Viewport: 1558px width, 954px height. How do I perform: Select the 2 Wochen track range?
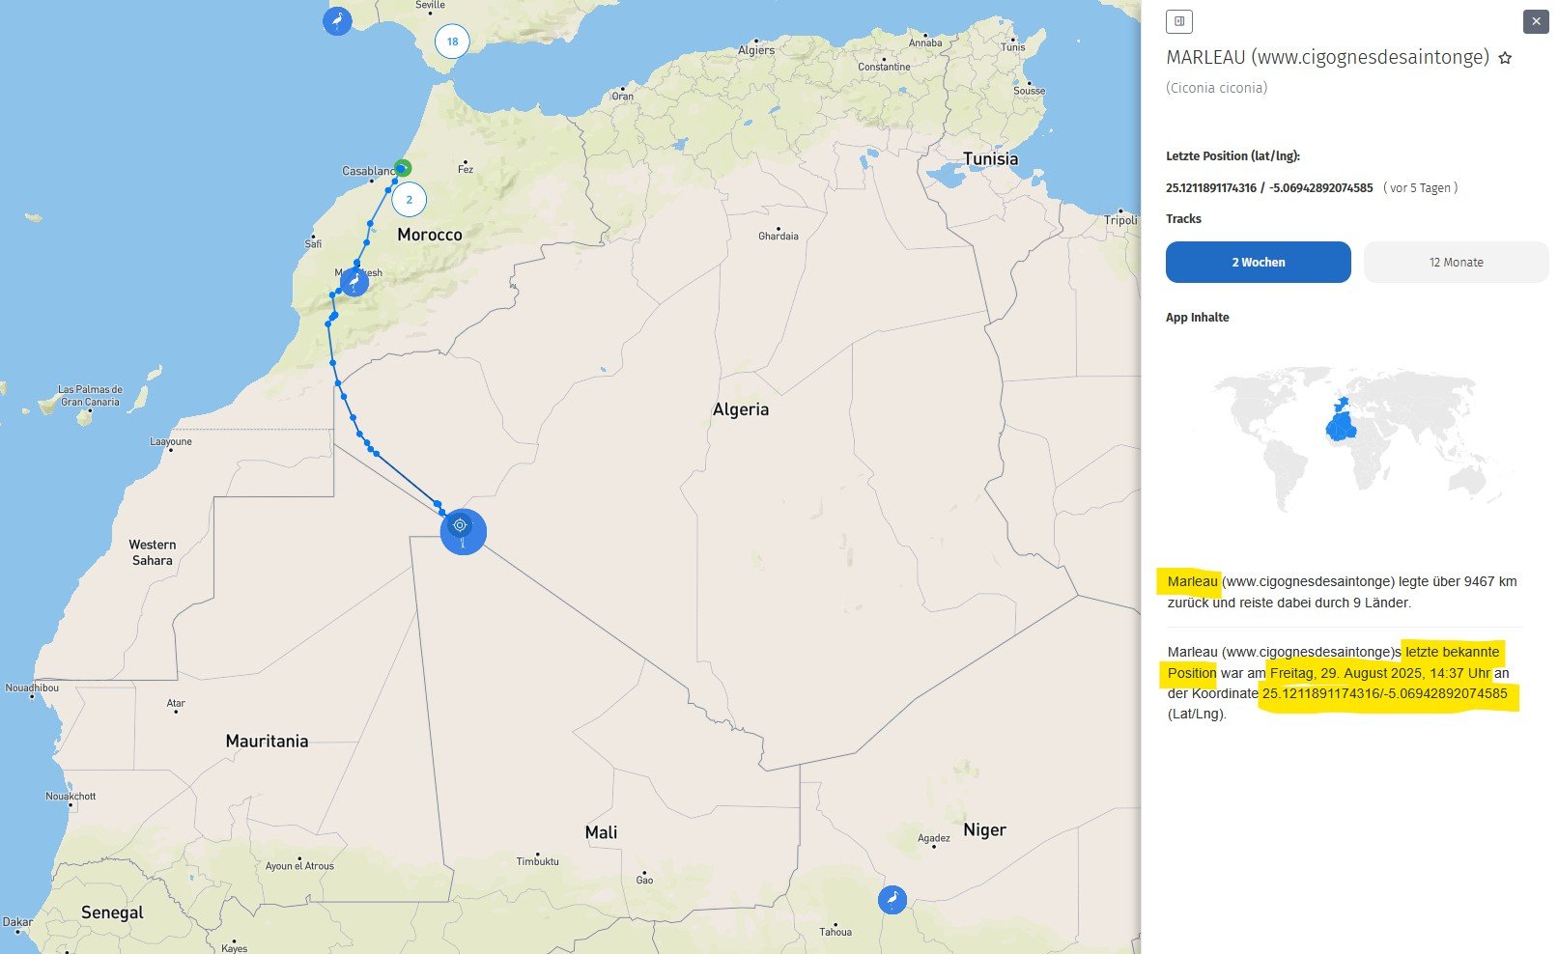coord(1258,263)
